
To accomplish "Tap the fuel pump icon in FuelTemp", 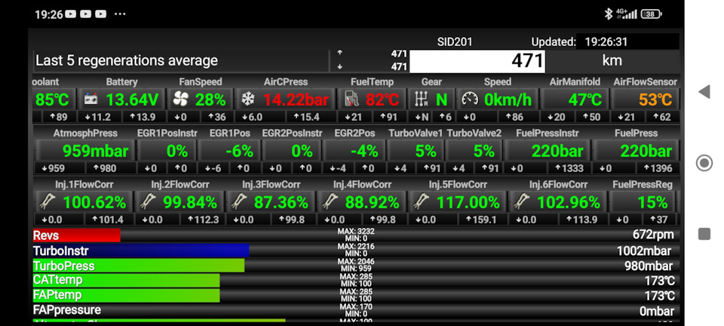I will (x=351, y=100).
